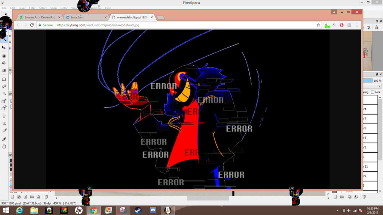
Task: Select the Magic Wand tool
Action: tap(4, 94)
